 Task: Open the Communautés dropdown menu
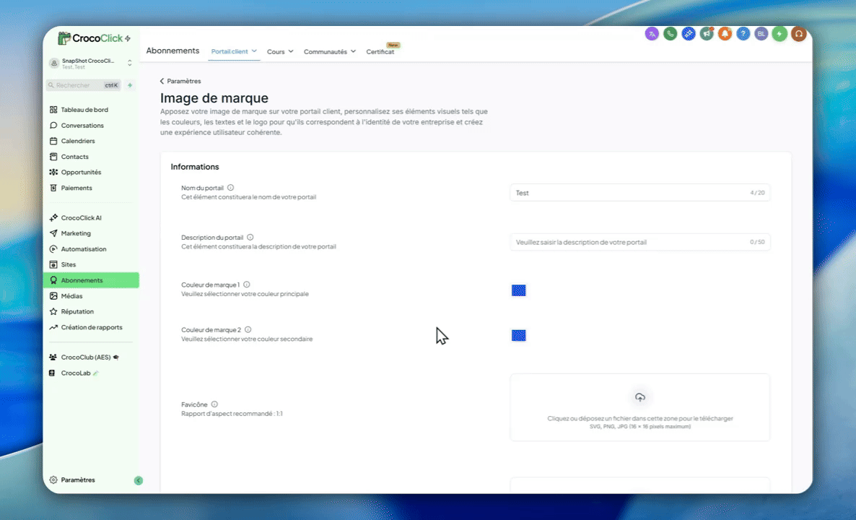329,52
